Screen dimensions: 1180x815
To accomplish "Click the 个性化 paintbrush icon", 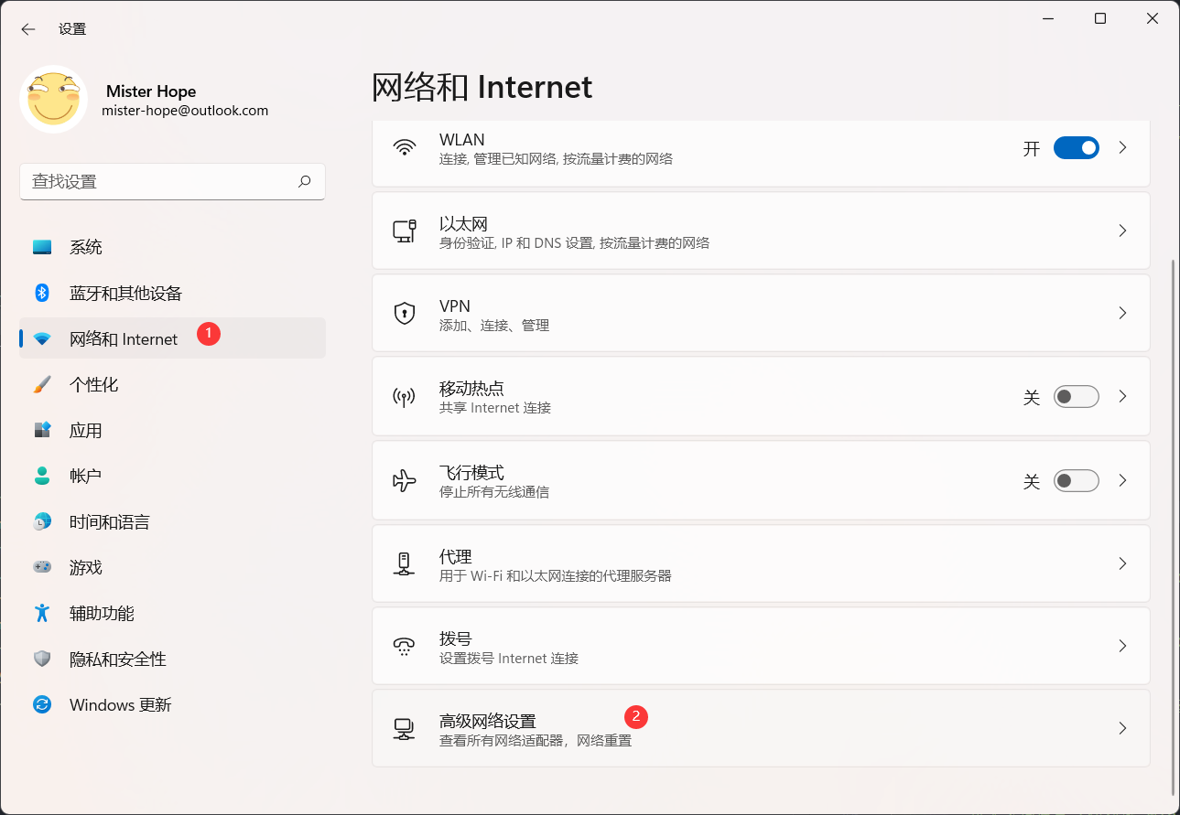I will tap(42, 385).
